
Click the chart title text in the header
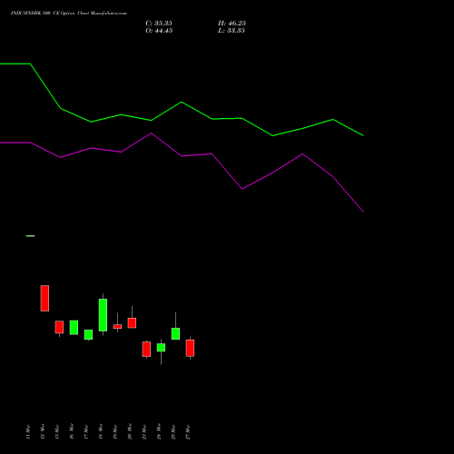69,13
